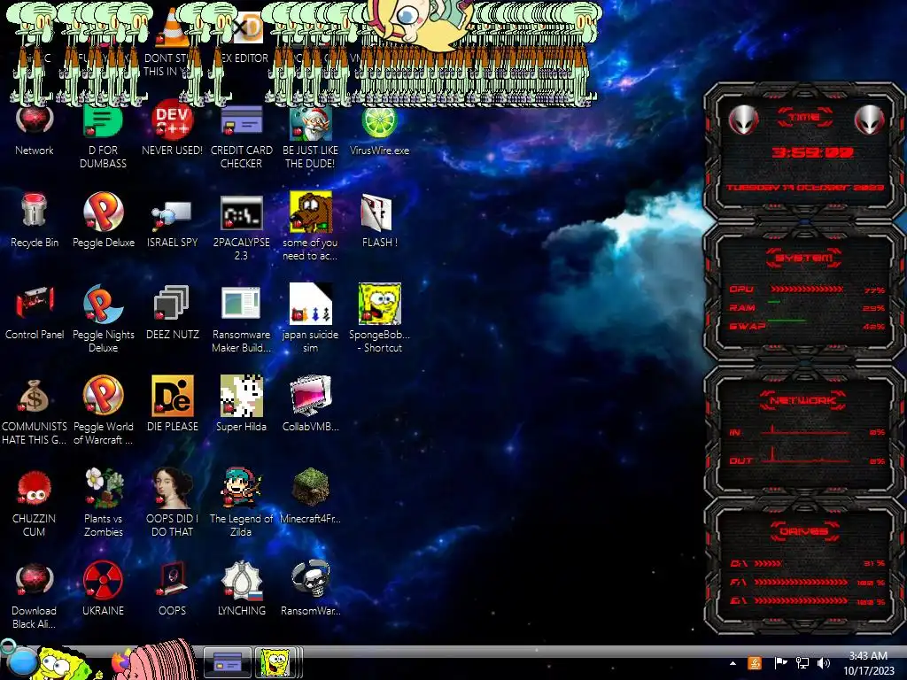Open the 3:43 AM clock and date
907x680 pixels.
point(868,663)
